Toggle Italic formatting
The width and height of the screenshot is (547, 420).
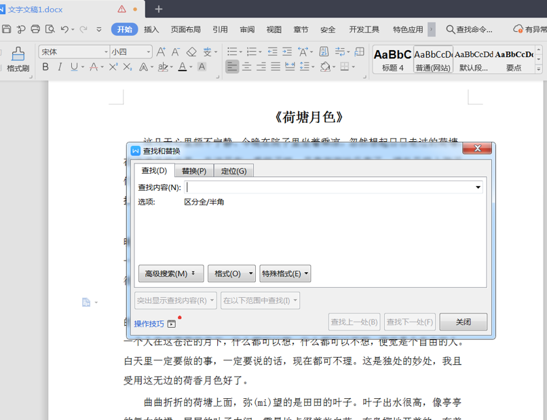(60, 66)
